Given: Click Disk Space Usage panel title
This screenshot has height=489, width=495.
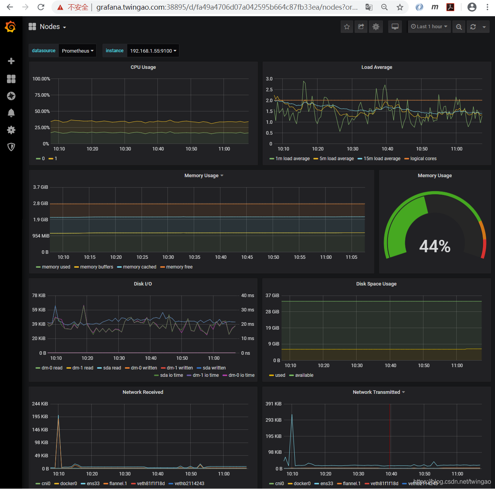Looking at the screenshot, I should [376, 284].
